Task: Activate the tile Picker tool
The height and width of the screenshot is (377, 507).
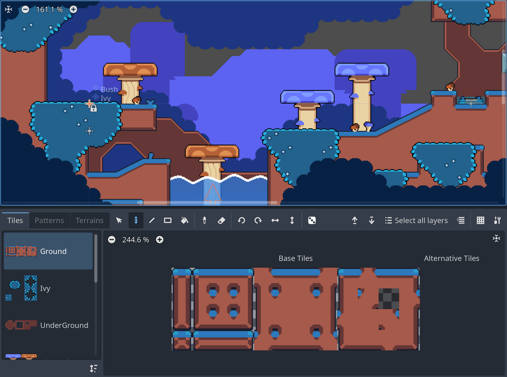Action: (x=204, y=220)
